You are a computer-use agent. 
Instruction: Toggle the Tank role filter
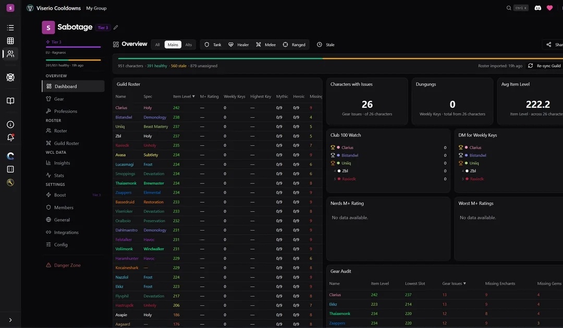point(213,45)
